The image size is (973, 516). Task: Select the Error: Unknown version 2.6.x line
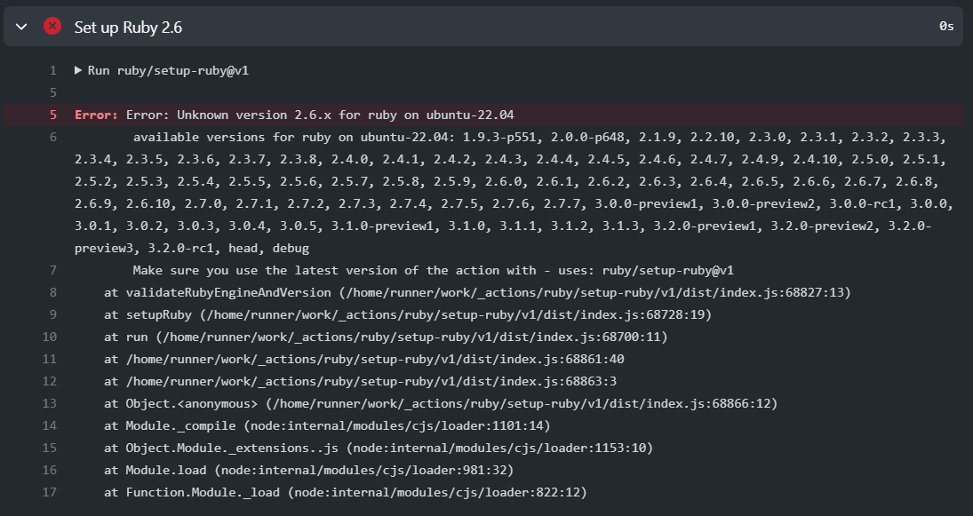(483, 115)
